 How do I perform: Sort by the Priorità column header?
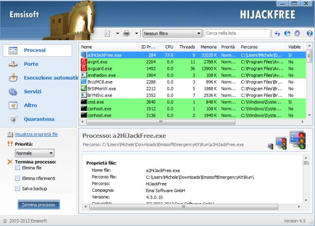(229, 47)
